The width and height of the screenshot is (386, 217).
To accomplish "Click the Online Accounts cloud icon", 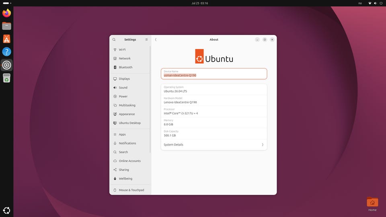I will [115, 161].
